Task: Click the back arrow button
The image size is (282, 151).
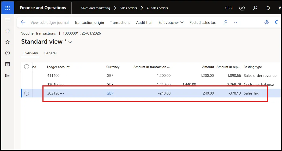Action: 23,22
